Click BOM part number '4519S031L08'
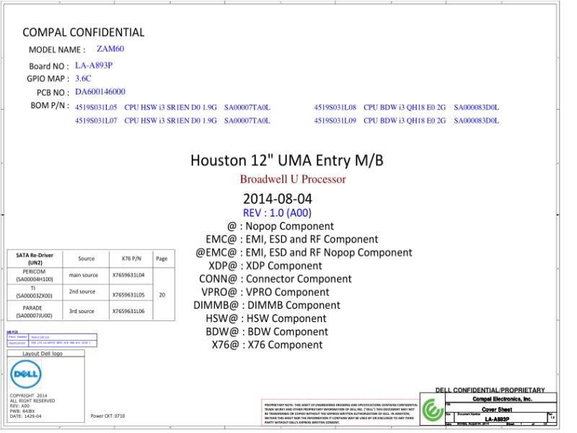The width and height of the screenshot is (577, 433). click(335, 108)
